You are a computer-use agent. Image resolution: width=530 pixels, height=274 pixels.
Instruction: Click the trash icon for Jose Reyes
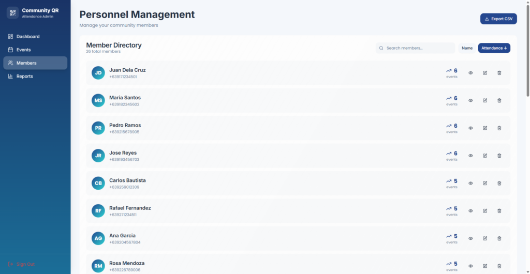pos(499,156)
